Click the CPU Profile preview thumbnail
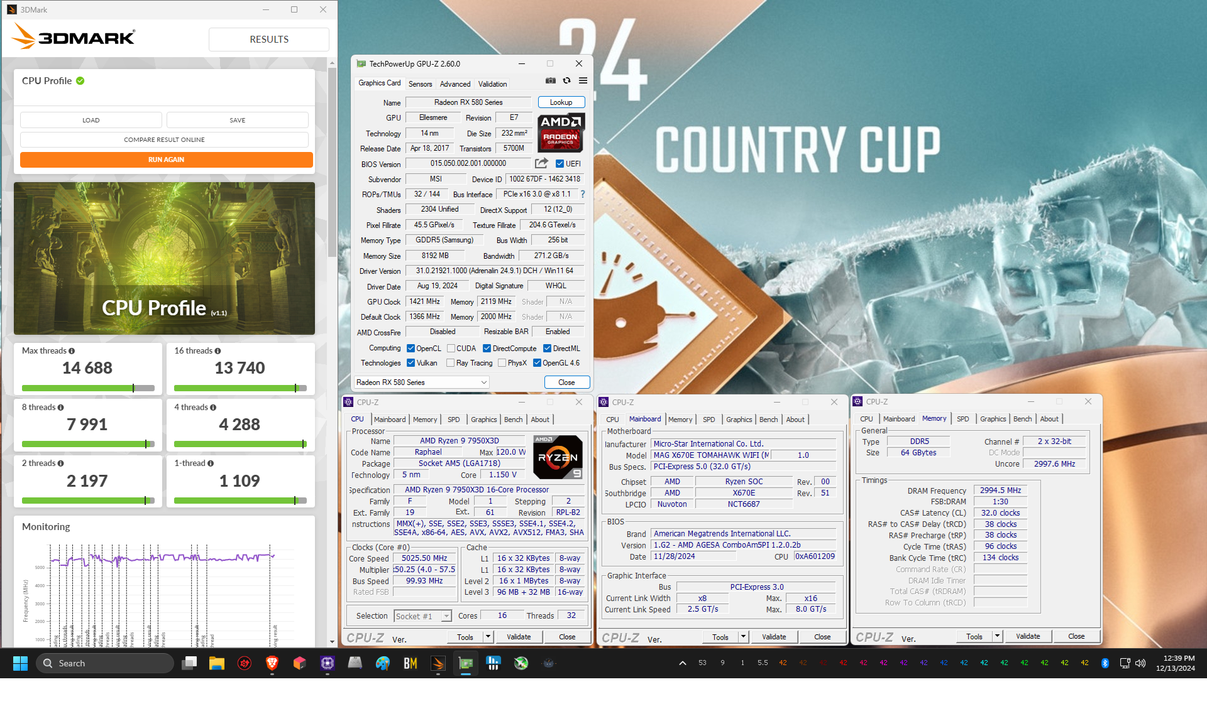Image resolution: width=1207 pixels, height=726 pixels. (164, 258)
